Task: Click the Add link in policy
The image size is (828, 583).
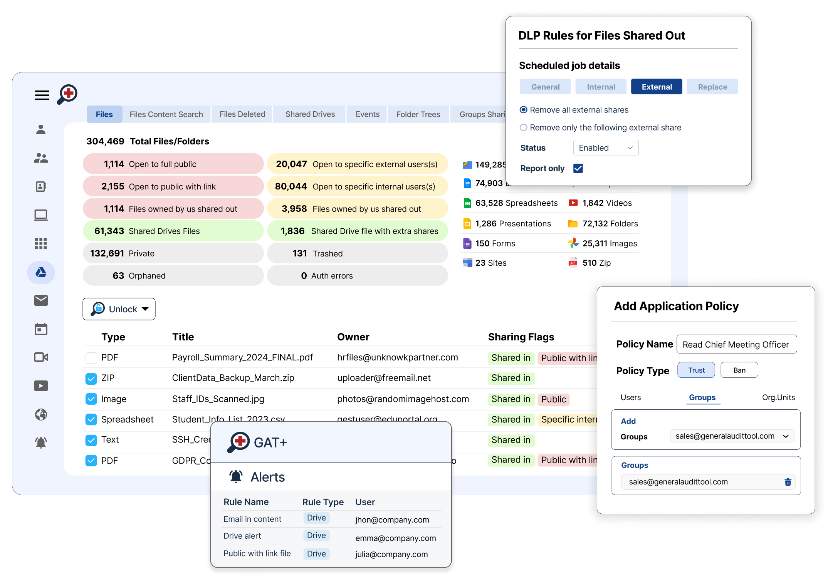Action: tap(628, 421)
